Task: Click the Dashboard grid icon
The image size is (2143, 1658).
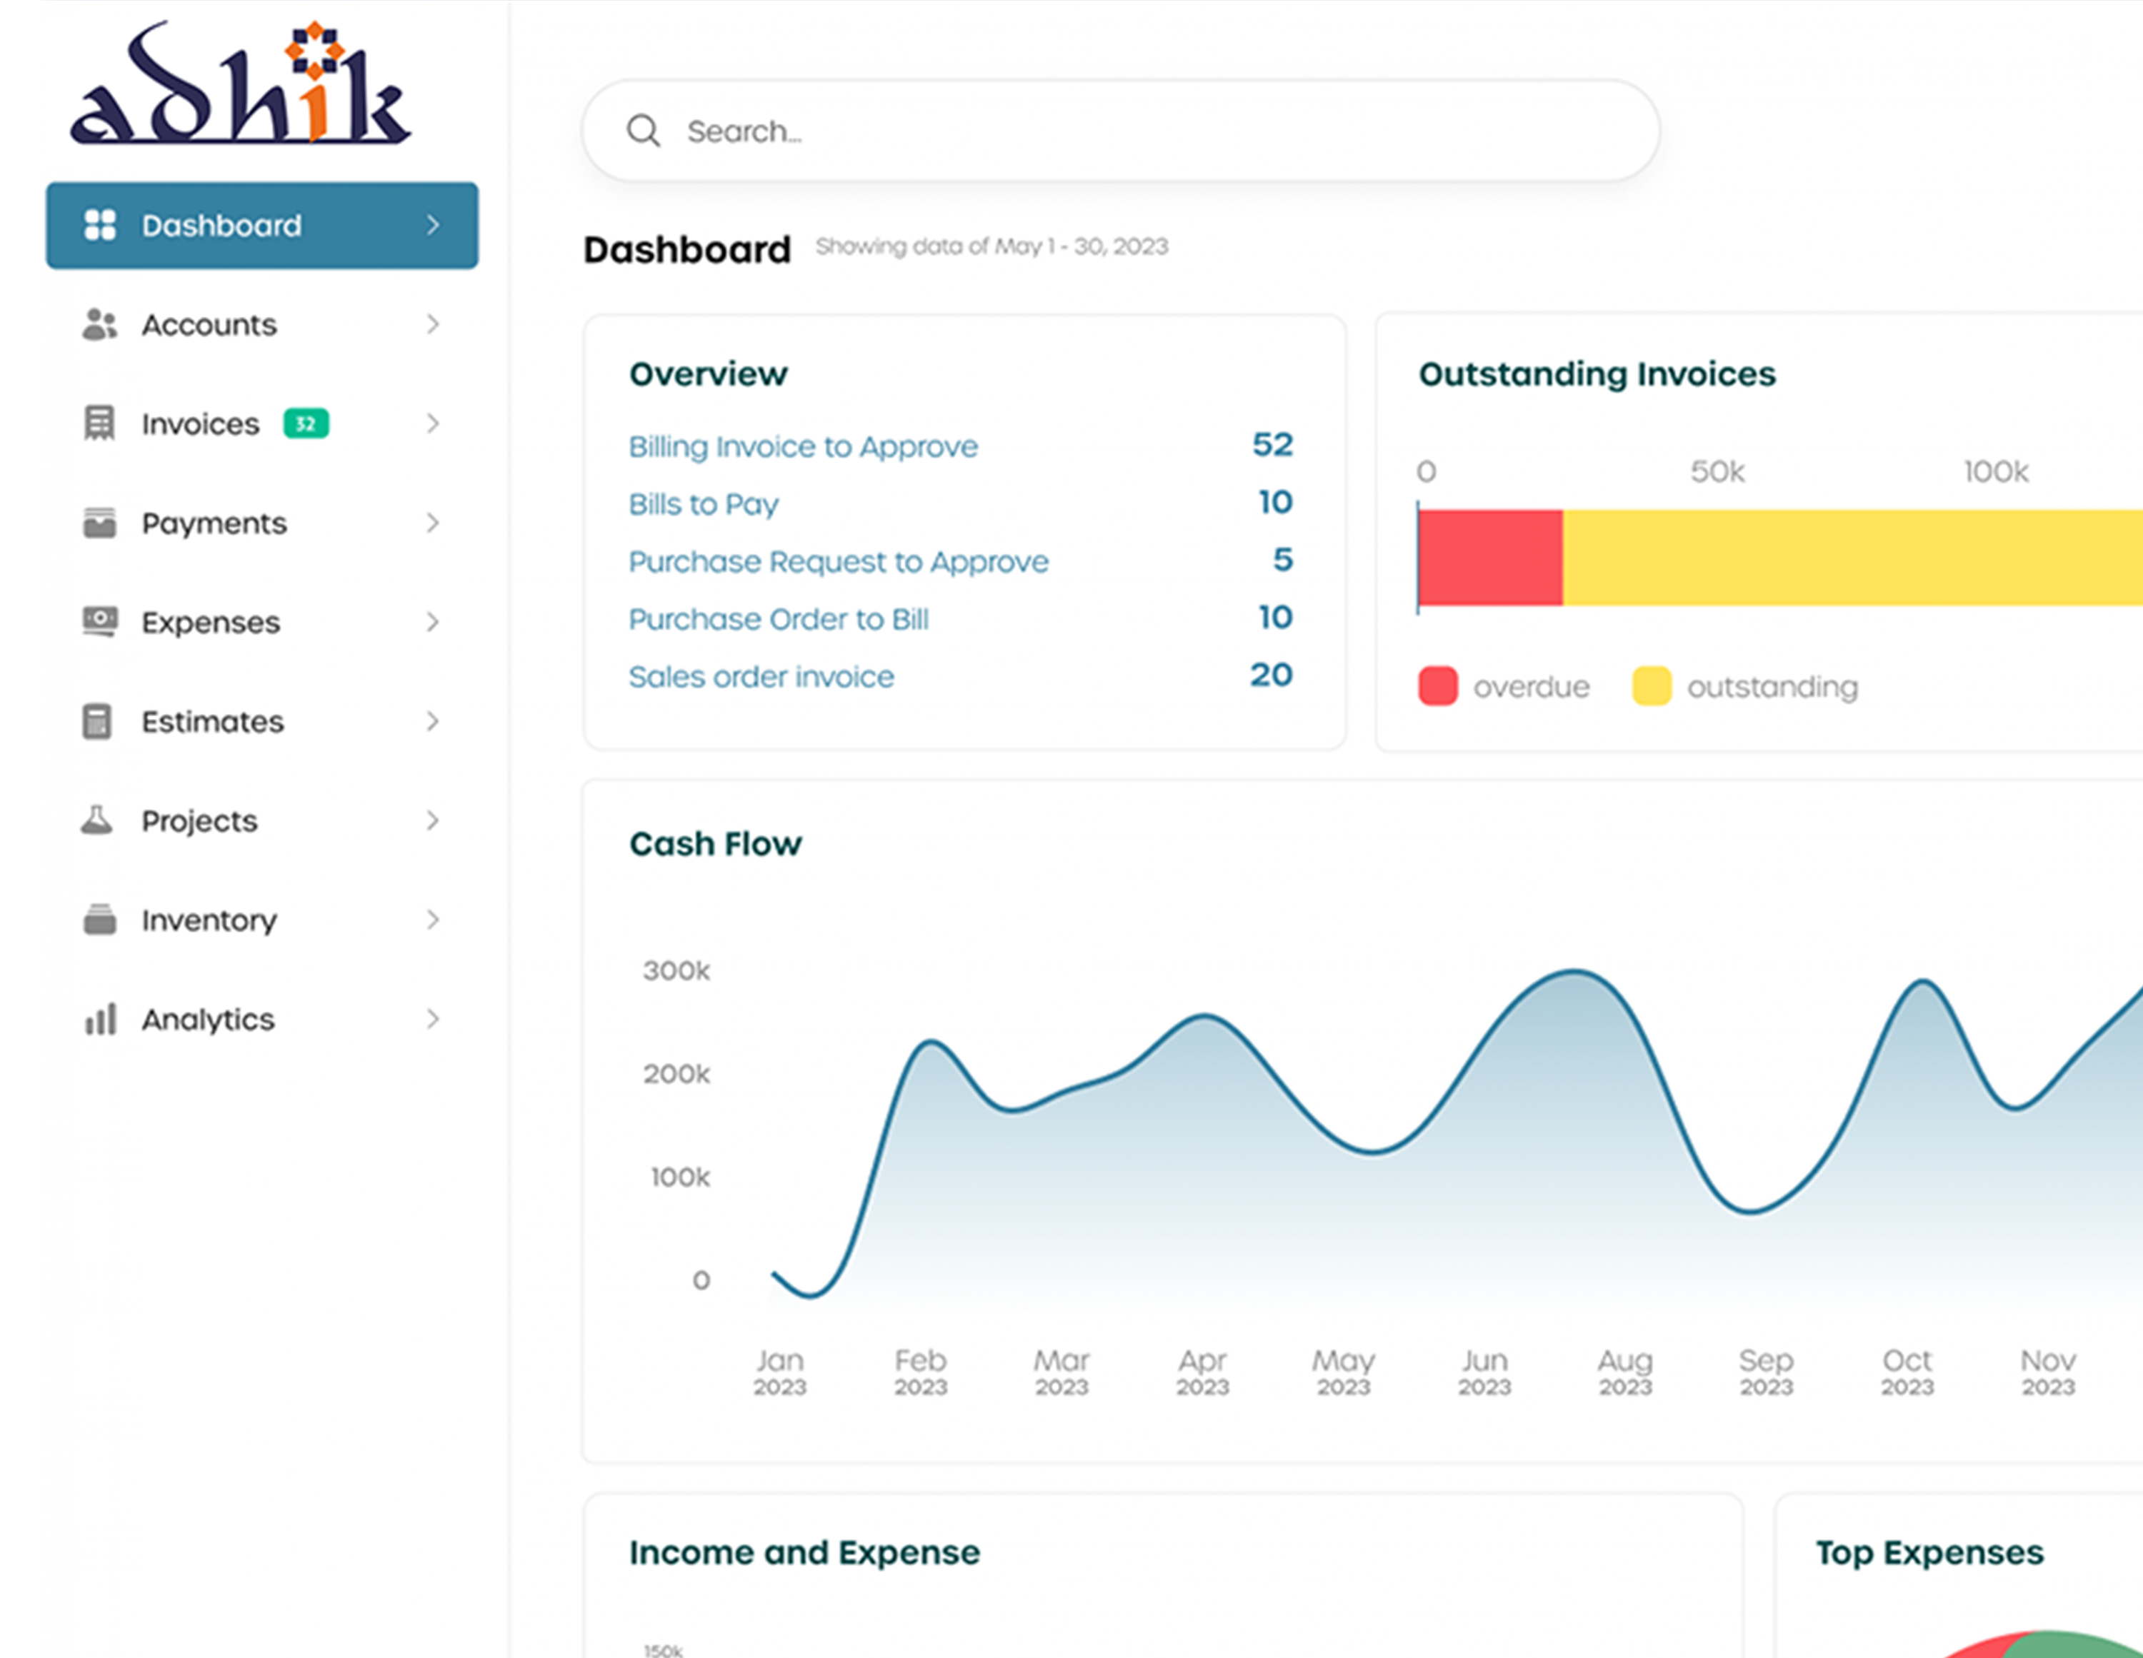Action: 99,225
